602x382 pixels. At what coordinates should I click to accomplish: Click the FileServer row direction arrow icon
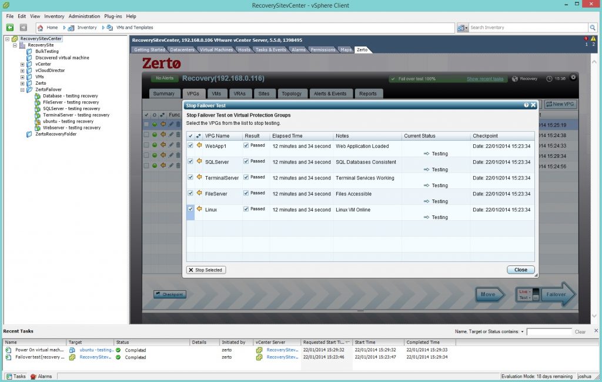[199, 193]
